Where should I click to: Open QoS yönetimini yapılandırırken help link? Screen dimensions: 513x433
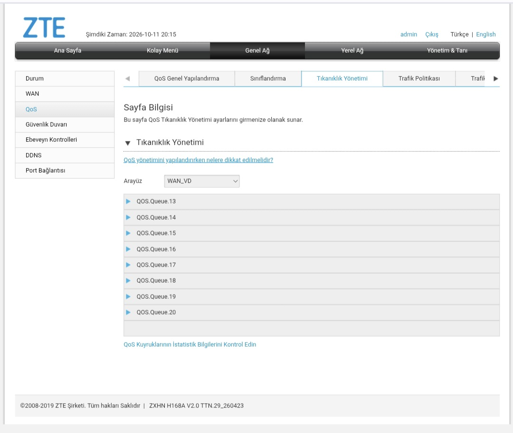coord(198,160)
